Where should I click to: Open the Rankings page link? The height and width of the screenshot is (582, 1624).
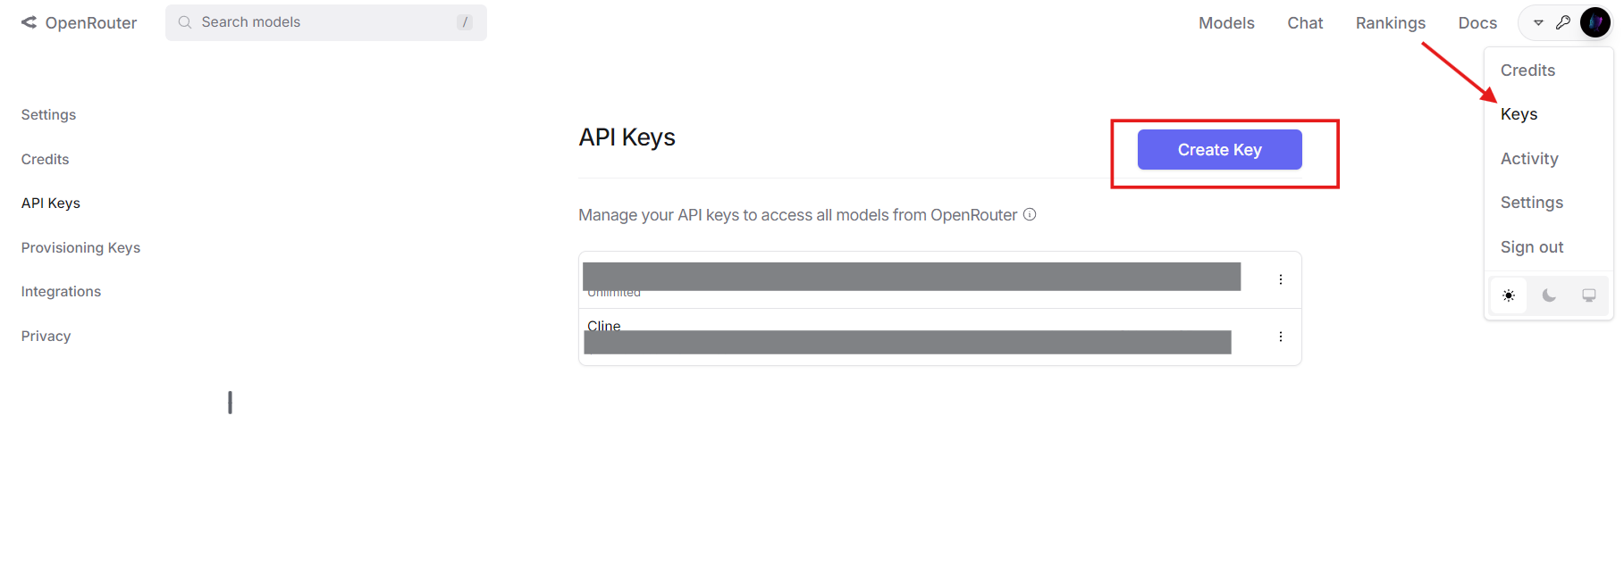coord(1391,23)
